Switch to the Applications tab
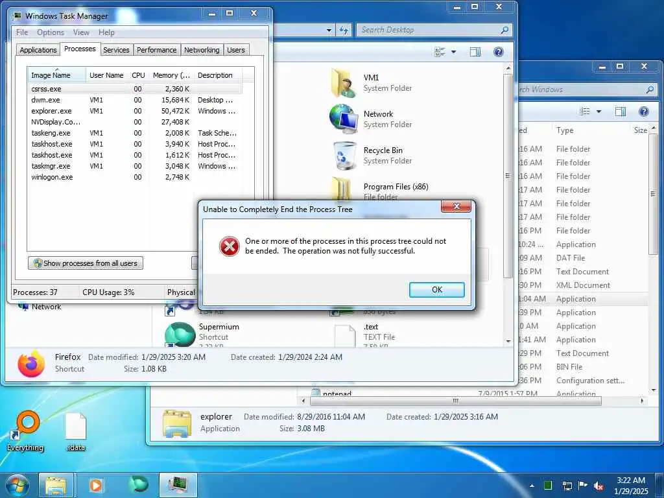This screenshot has width=664, height=498. [x=38, y=50]
